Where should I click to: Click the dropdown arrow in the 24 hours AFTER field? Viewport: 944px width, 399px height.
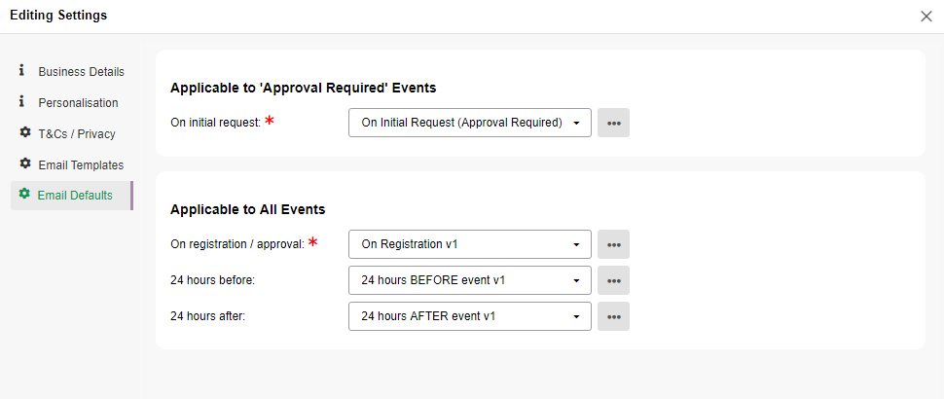tap(576, 316)
